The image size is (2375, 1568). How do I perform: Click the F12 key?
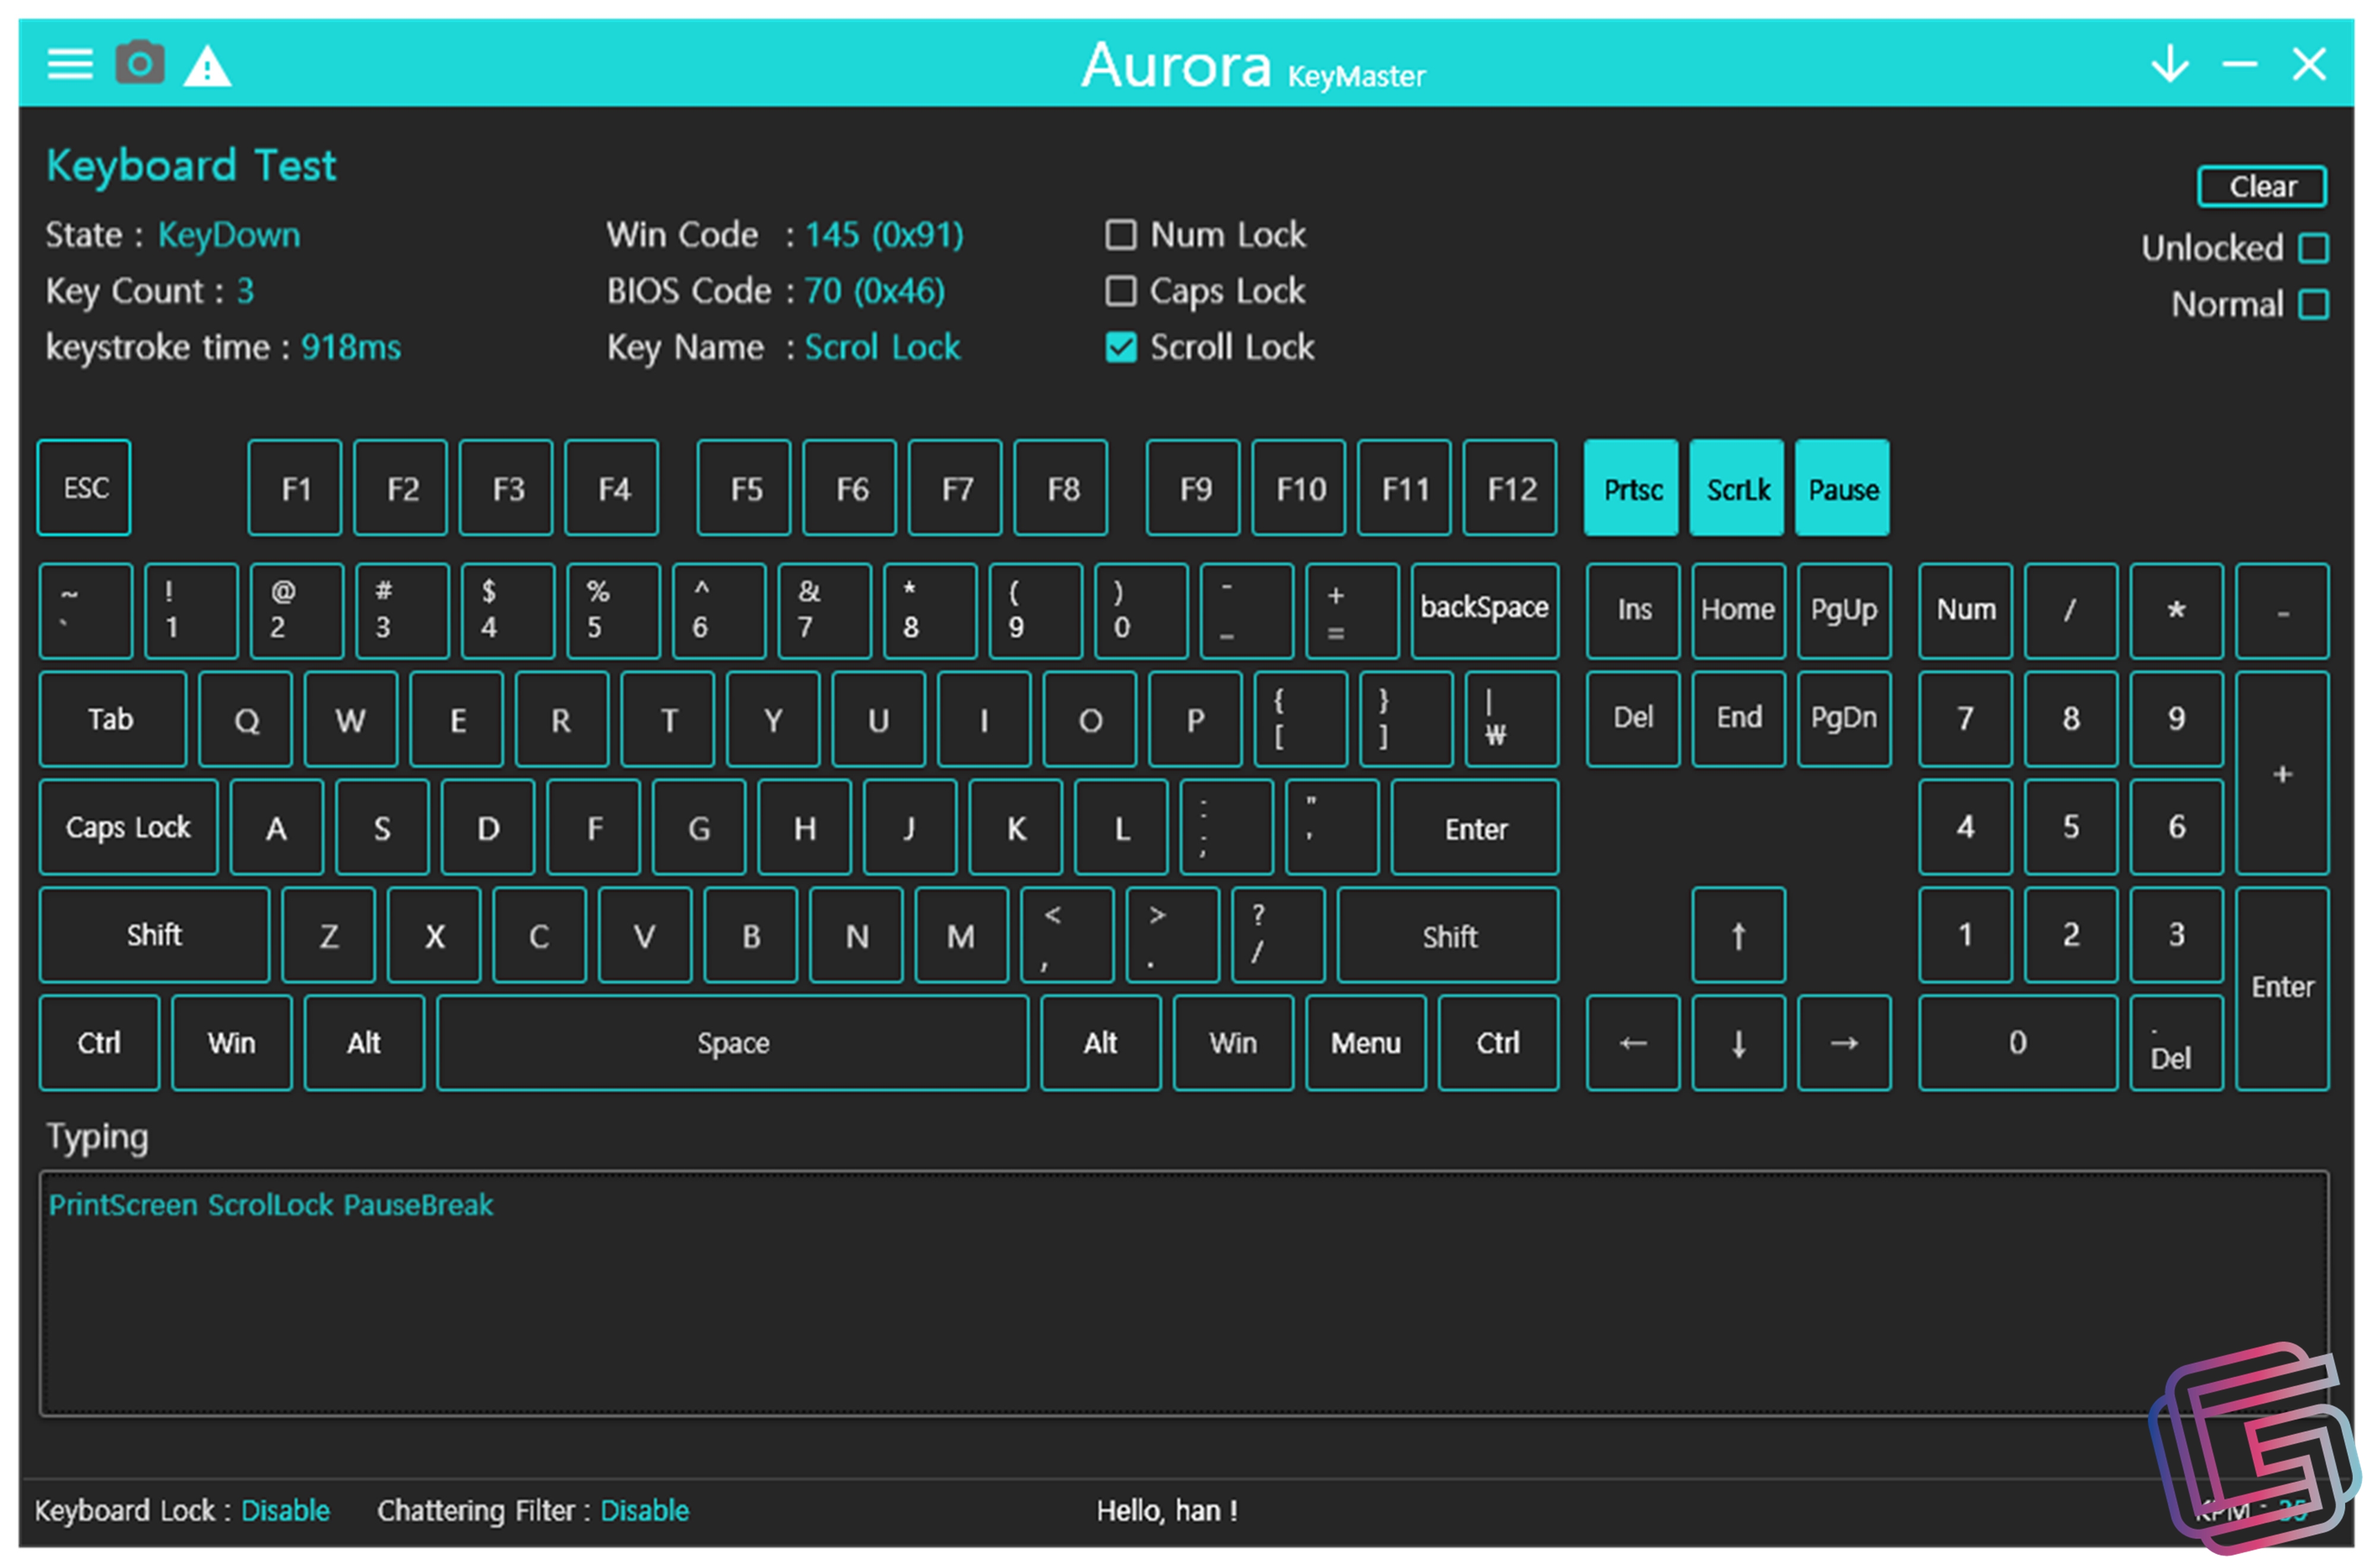(x=1510, y=488)
